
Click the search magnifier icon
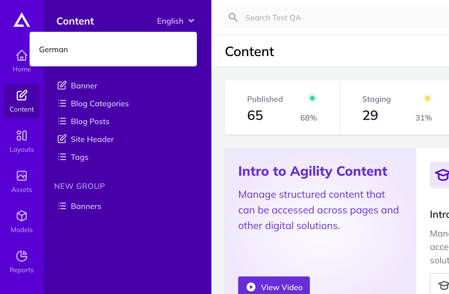click(233, 18)
